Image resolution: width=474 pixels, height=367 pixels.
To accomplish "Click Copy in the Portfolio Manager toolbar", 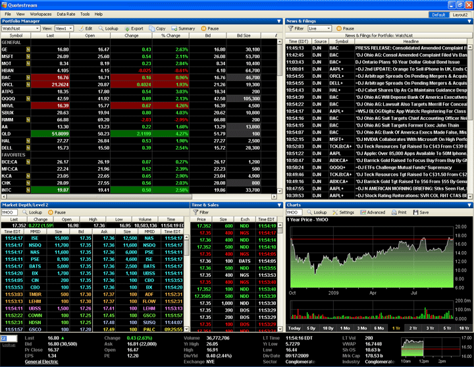I will tap(157, 29).
